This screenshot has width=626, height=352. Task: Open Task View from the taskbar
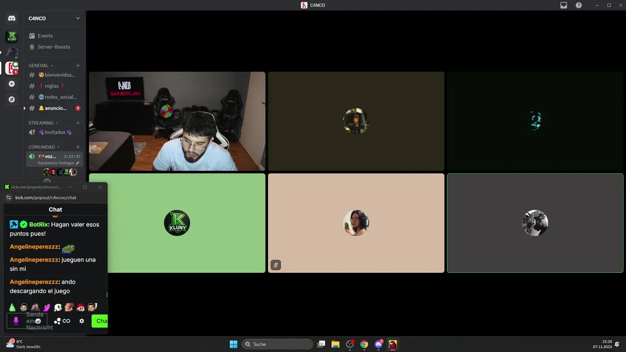coord(321,344)
